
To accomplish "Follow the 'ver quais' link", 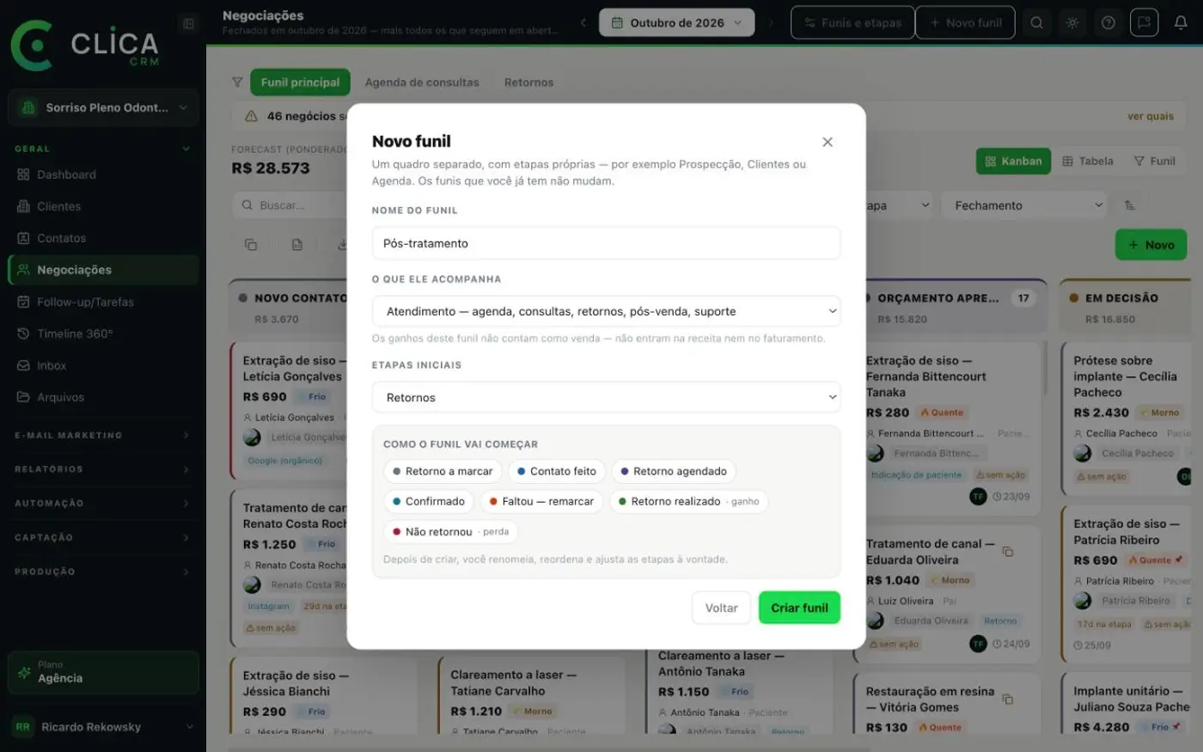I will (x=1151, y=116).
